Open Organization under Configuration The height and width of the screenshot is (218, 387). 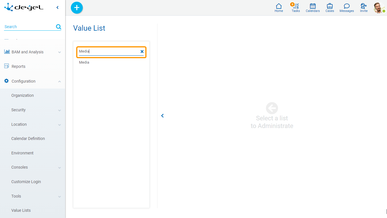[x=22, y=95]
